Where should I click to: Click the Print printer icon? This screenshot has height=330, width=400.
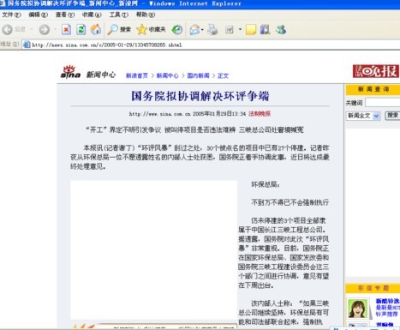(x=212, y=29)
